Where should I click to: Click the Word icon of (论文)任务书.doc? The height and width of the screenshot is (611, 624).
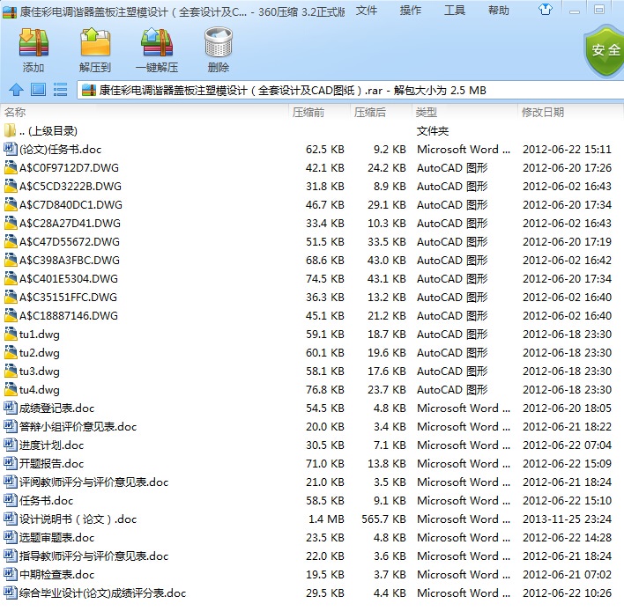[10, 149]
